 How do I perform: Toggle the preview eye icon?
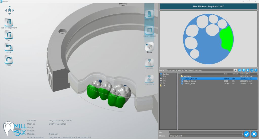pyautogui.click(x=236, y=70)
